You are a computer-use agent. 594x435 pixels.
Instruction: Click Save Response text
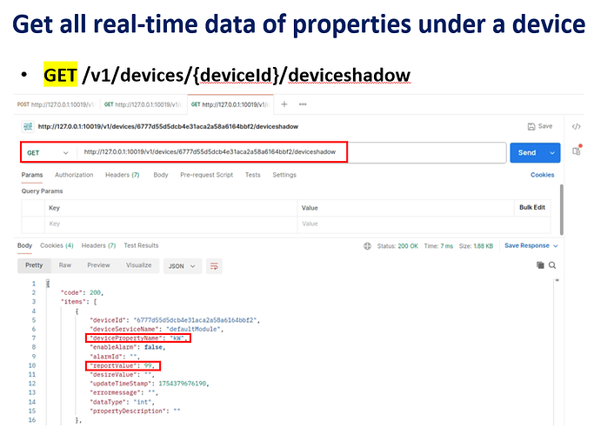point(526,245)
